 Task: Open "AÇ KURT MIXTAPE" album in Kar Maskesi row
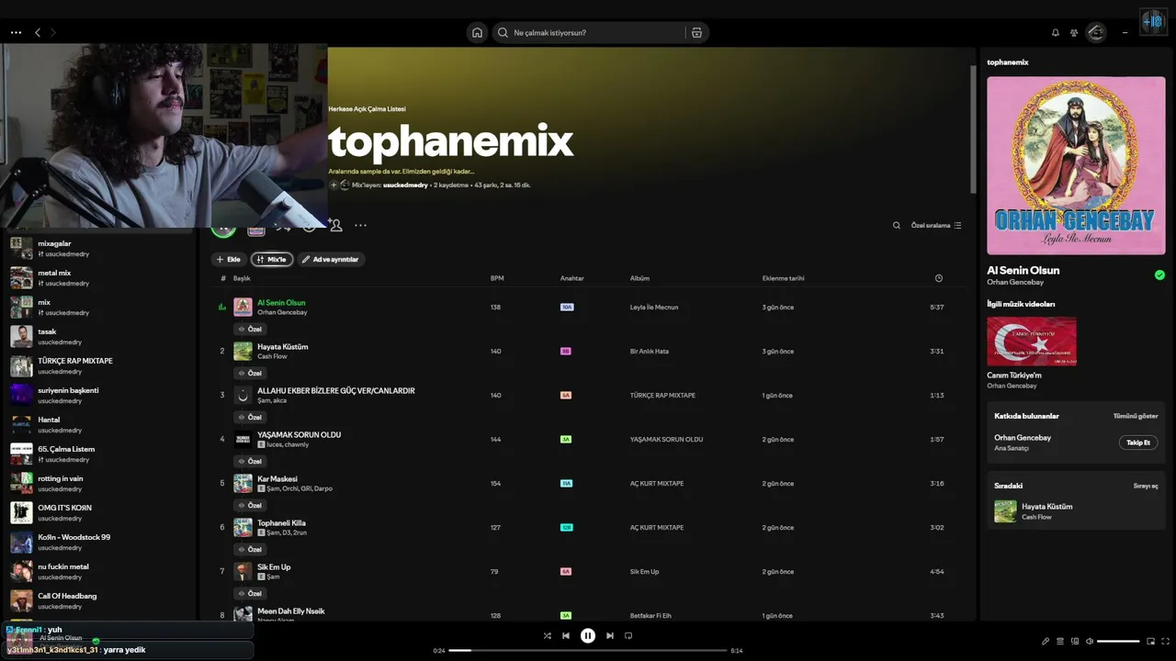657,484
